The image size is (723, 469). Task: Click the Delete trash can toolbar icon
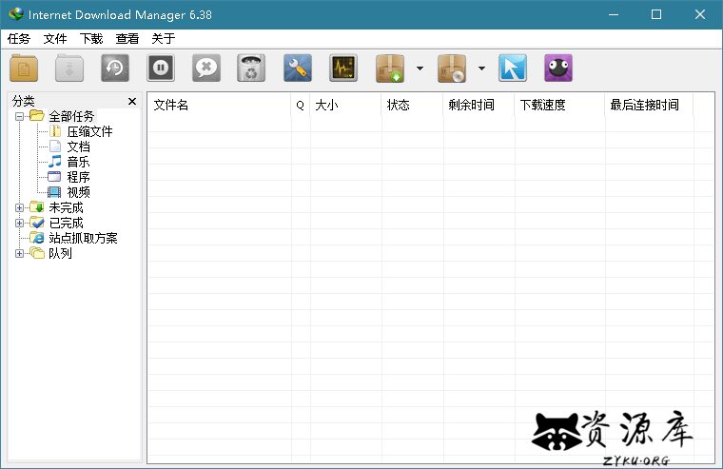251,68
